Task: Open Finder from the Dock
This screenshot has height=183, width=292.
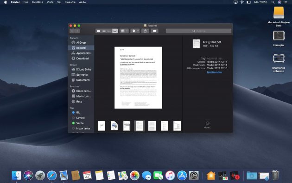Action: pos(16,176)
